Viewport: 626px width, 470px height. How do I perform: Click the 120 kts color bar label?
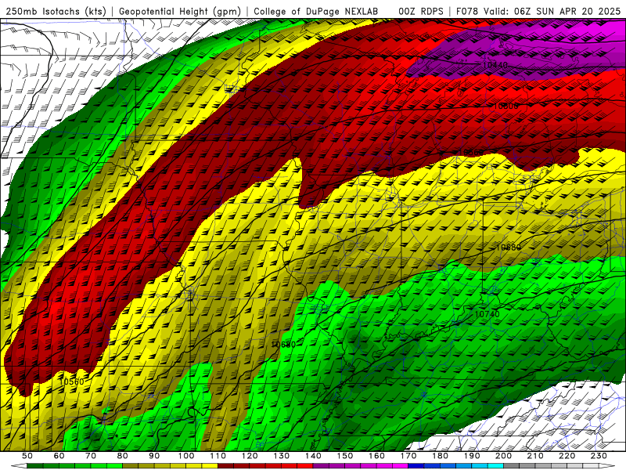tap(250, 456)
